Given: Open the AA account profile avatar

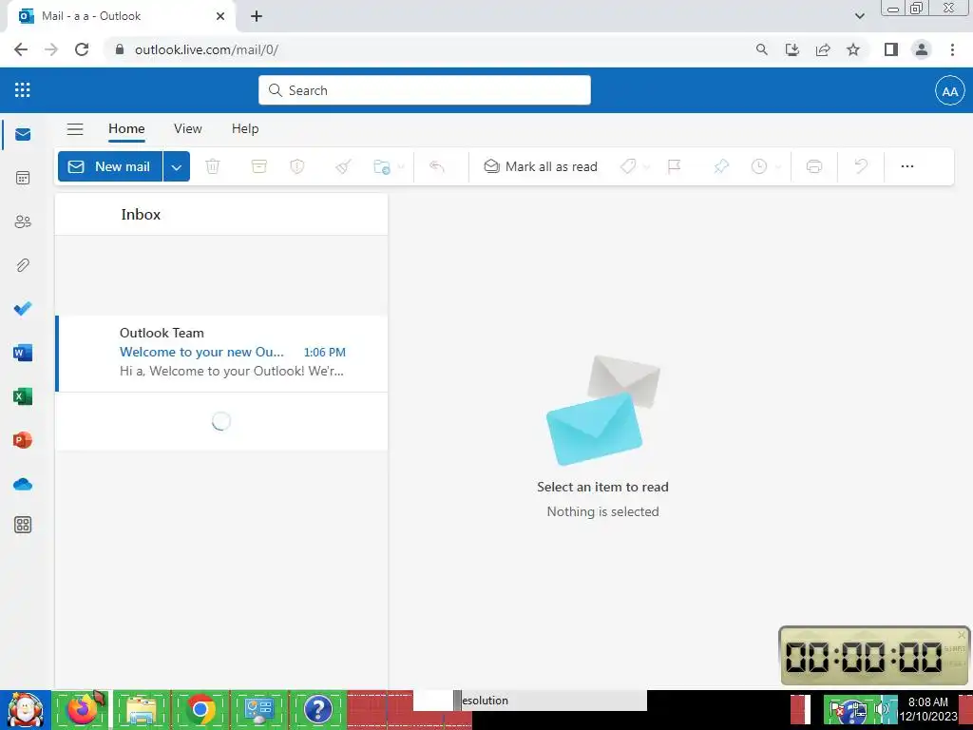Looking at the screenshot, I should (949, 91).
